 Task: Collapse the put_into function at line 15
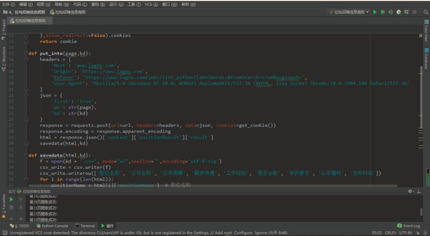click(x=26, y=53)
